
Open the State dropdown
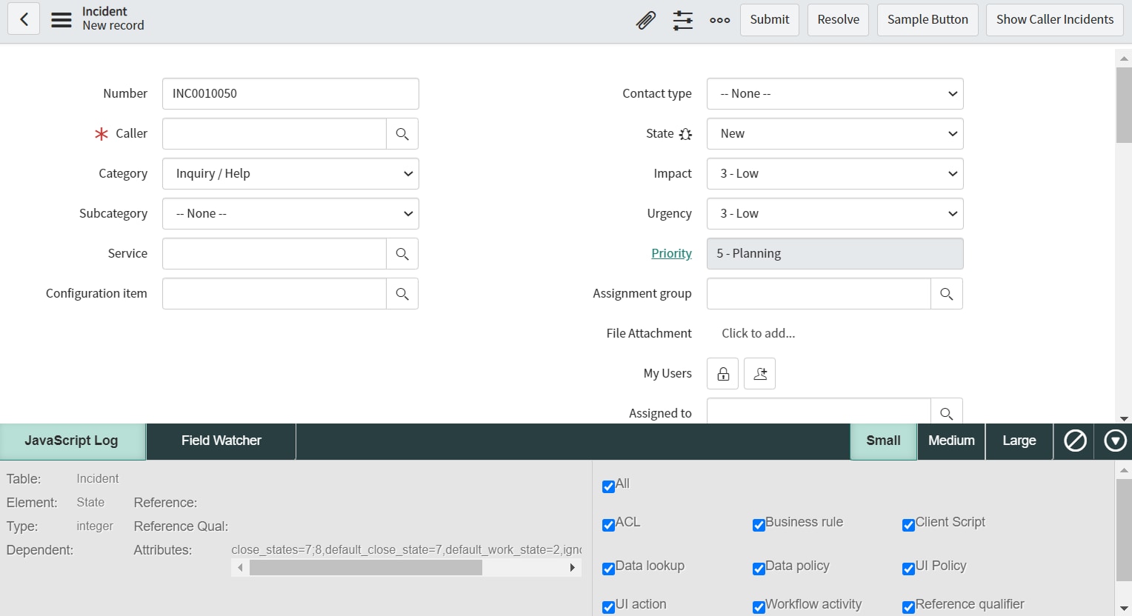coord(835,134)
